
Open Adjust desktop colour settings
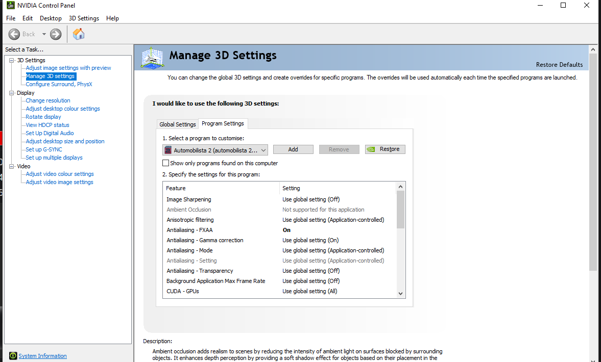(x=62, y=109)
